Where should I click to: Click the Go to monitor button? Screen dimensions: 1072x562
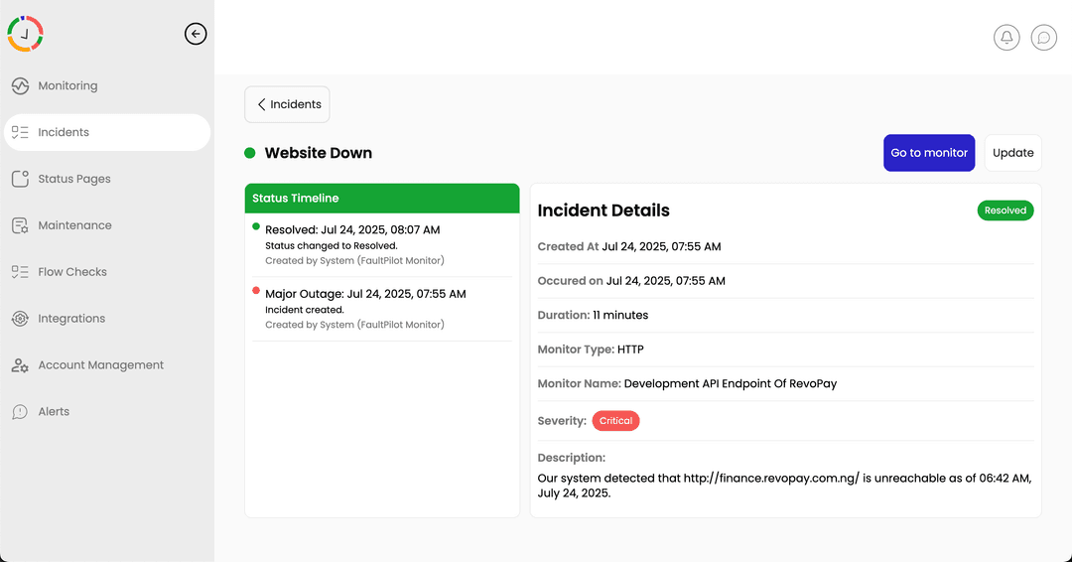click(x=929, y=153)
